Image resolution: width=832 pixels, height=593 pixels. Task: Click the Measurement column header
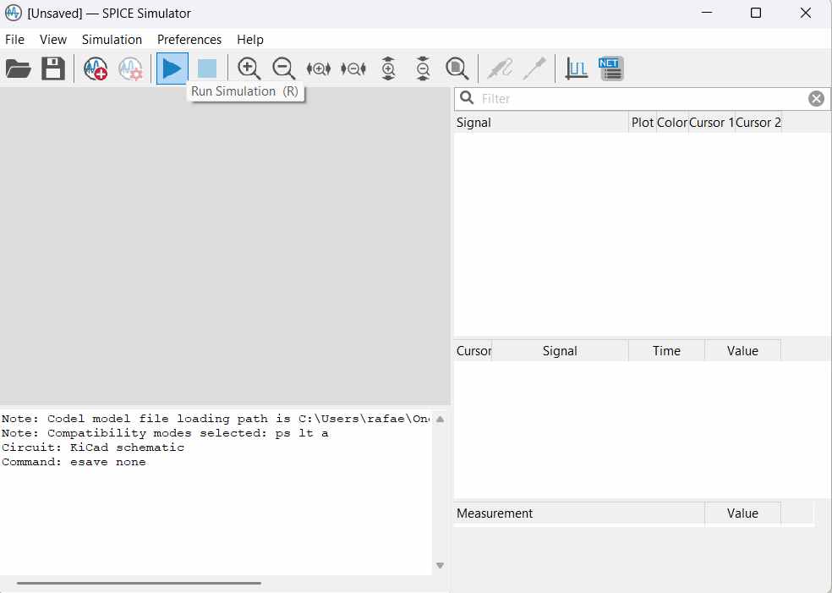579,513
